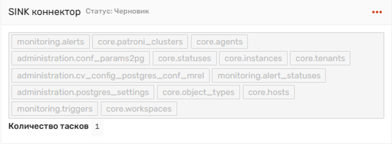Click the core.instances tag
Screen dimensions: 392x144
click(253, 58)
